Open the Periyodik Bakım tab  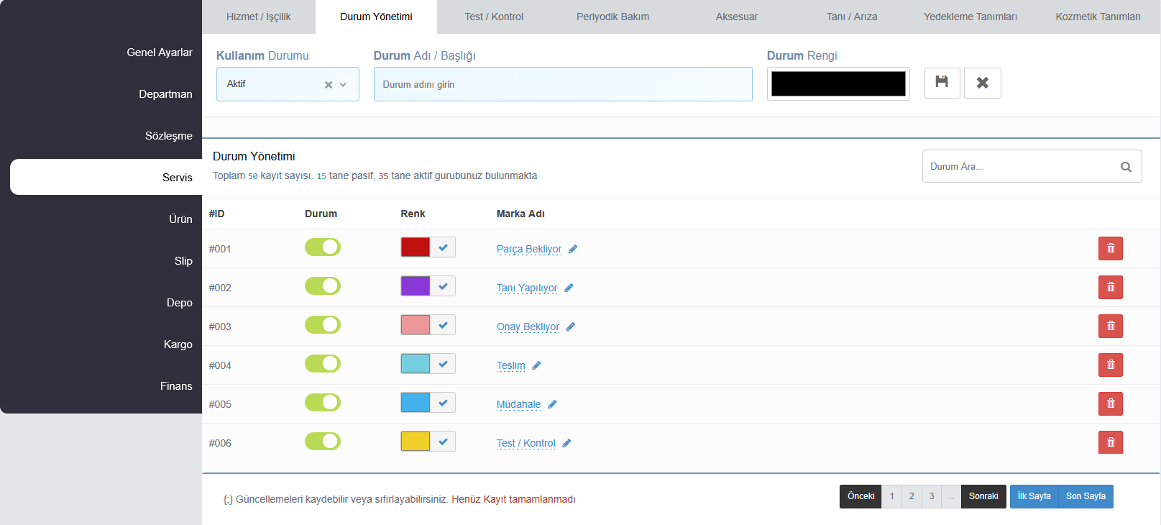(x=612, y=17)
